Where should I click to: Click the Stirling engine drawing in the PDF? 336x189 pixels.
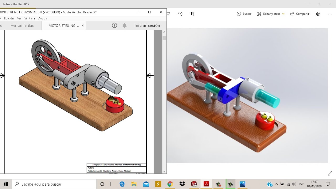click(75, 85)
